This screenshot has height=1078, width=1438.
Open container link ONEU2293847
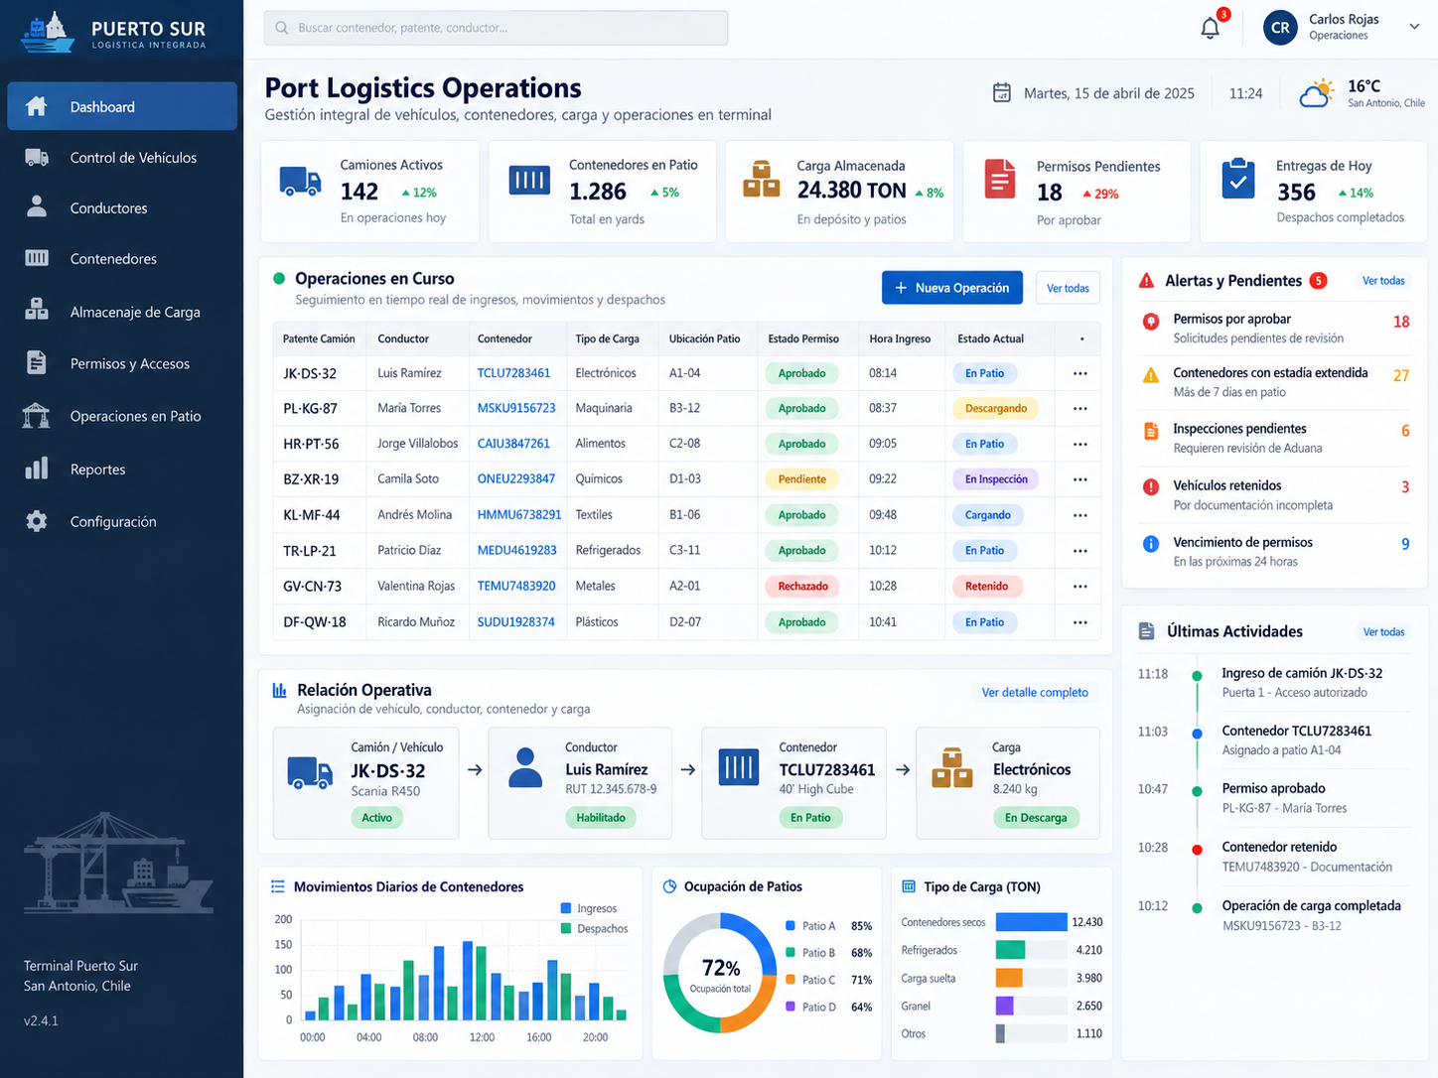[x=516, y=478]
